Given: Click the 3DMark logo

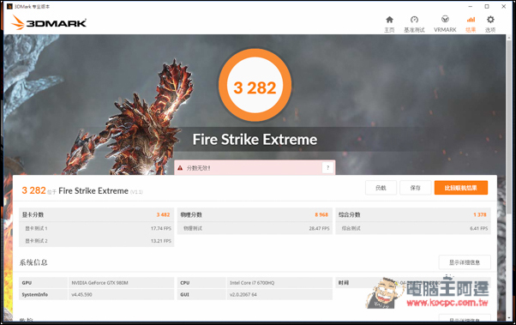Looking at the screenshot, I should click(x=49, y=22).
